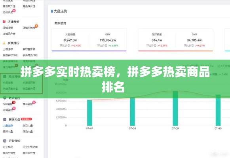Open 行业价格动向 in the sidebar

tap(30, 147)
